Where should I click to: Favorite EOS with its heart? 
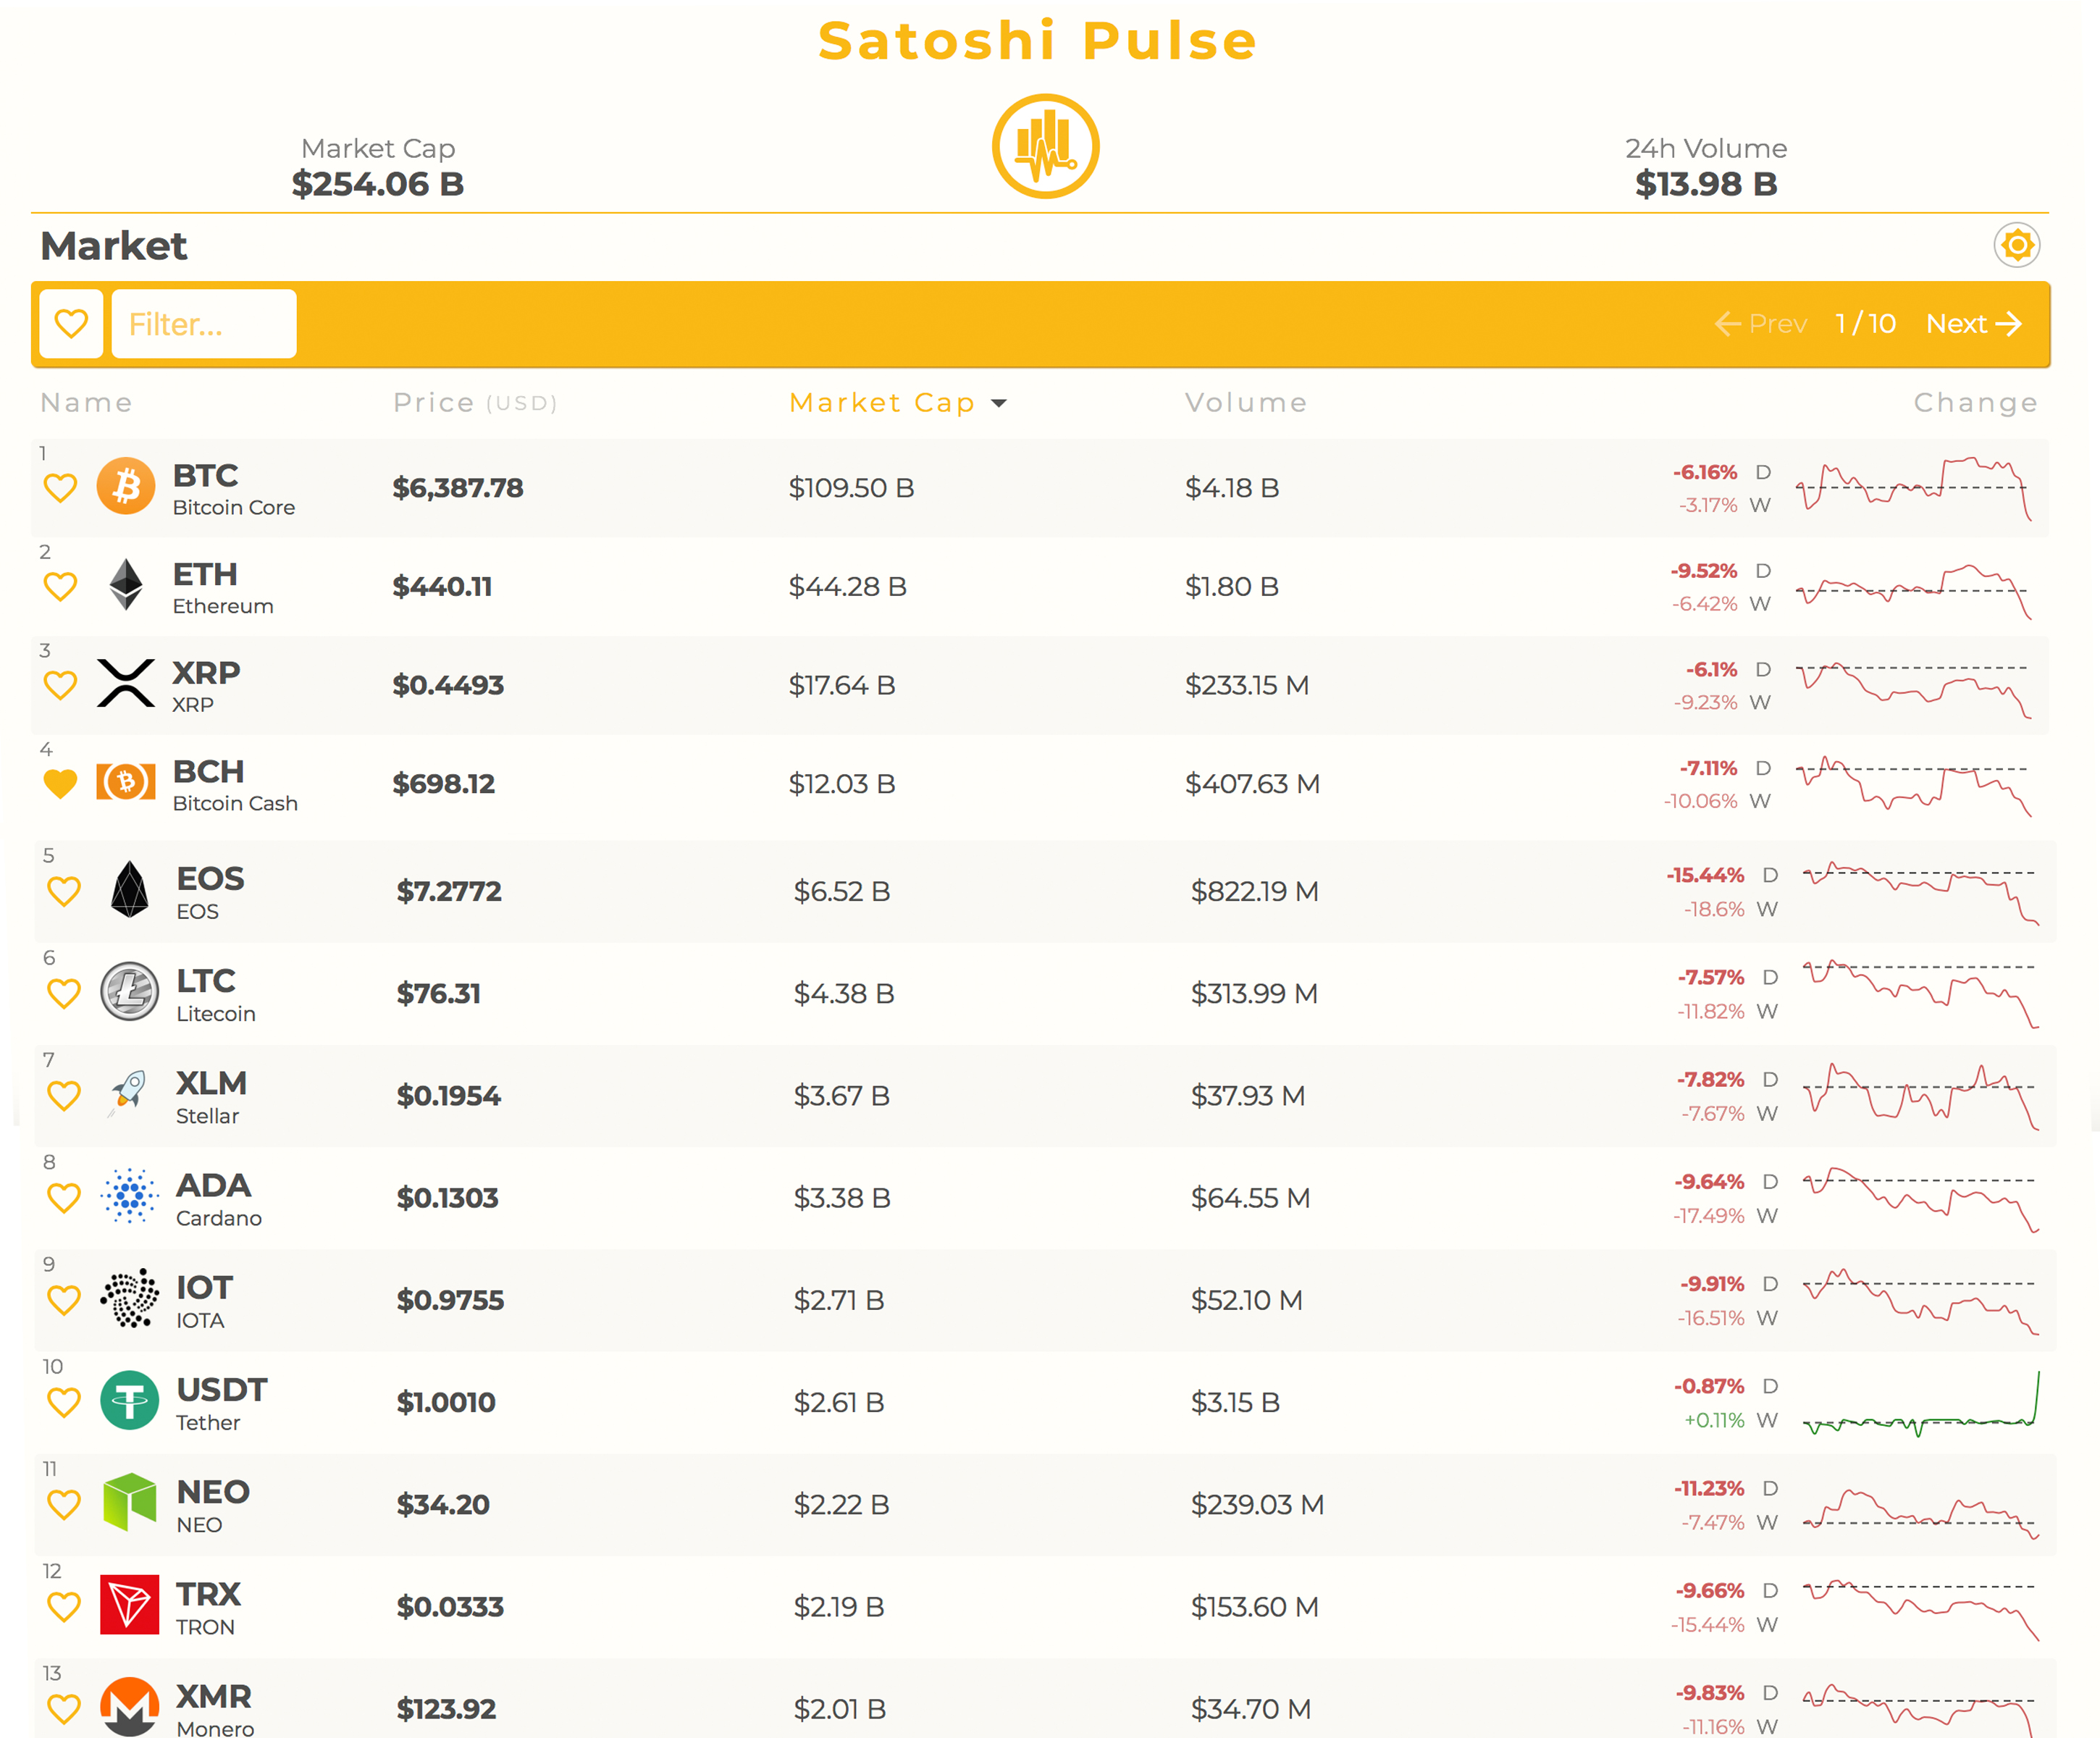pos(64,891)
